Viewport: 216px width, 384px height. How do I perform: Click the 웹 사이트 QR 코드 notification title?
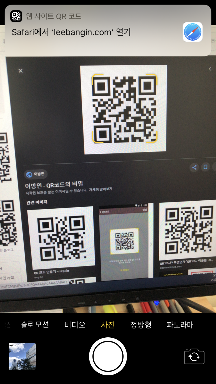(x=54, y=16)
